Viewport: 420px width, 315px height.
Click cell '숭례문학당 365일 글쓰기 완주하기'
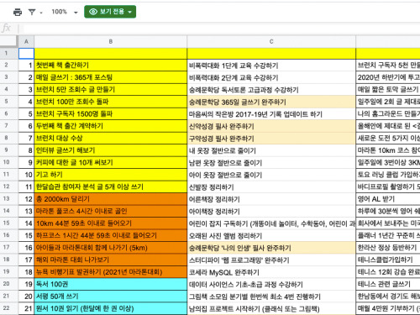point(271,102)
